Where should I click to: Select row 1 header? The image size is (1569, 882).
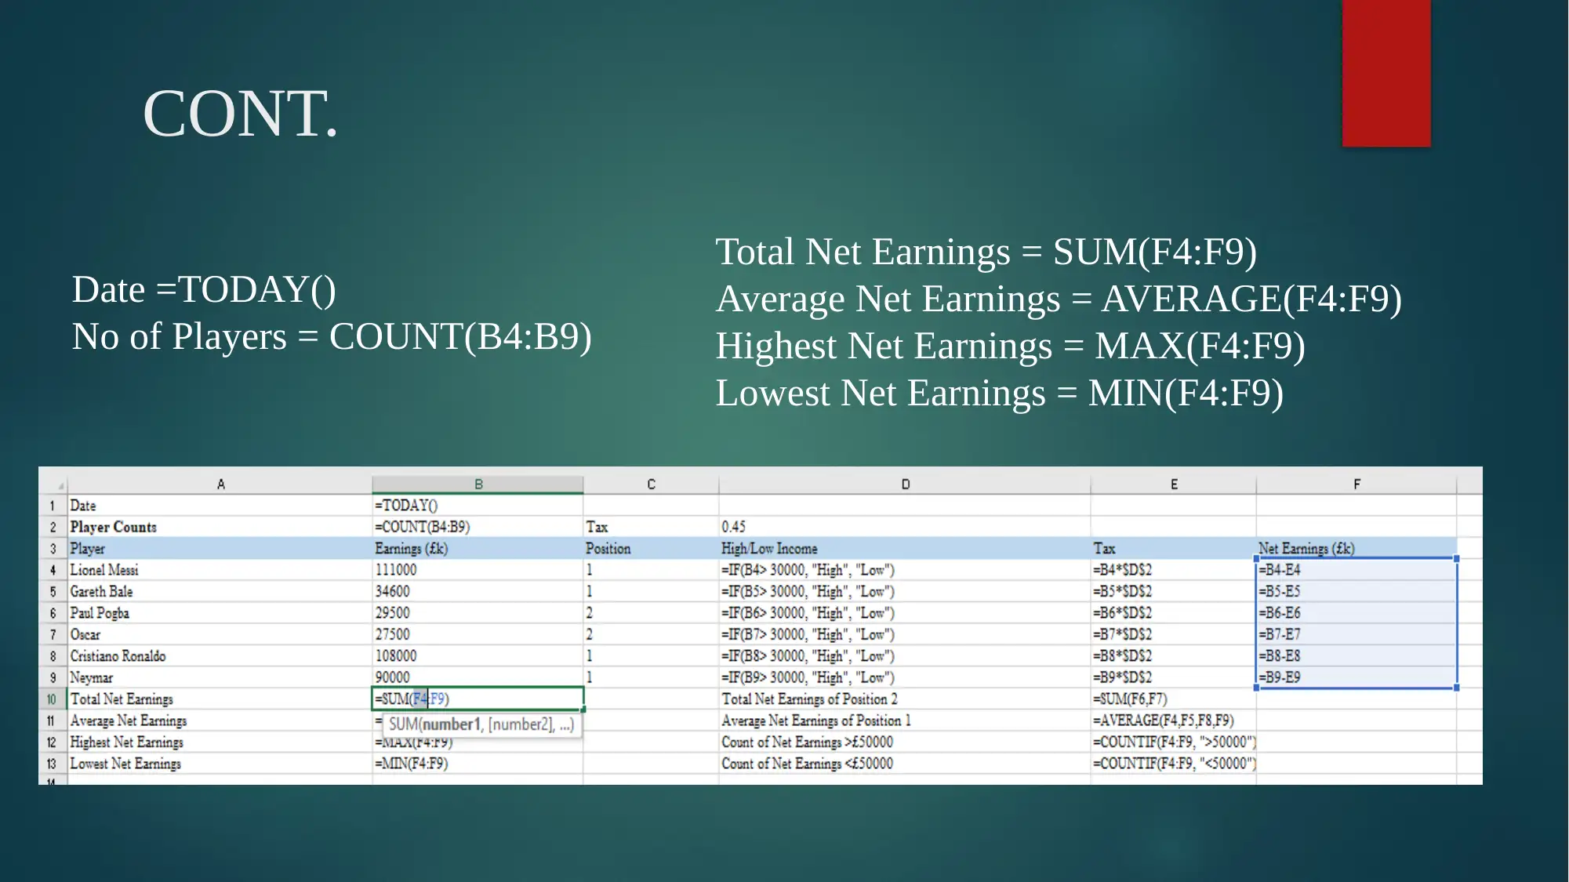53,506
